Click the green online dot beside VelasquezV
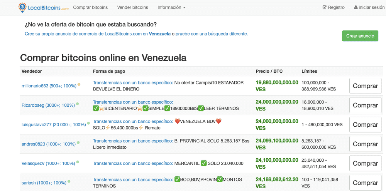This screenshot has height=191, width=386. point(78,162)
